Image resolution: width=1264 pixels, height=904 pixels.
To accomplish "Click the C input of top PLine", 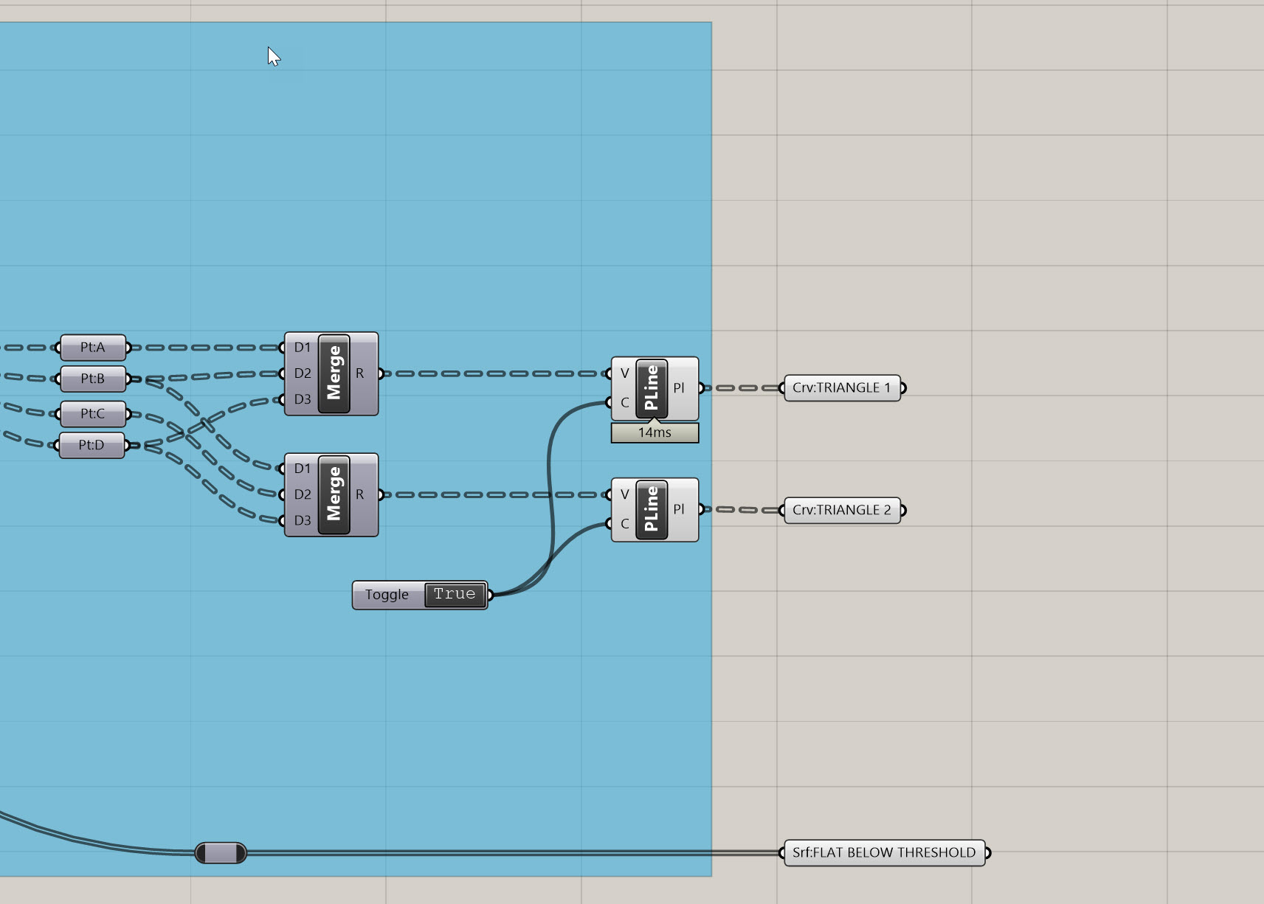I will coord(624,403).
